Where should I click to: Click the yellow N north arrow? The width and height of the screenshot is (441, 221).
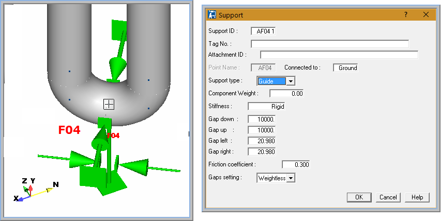pos(50,189)
